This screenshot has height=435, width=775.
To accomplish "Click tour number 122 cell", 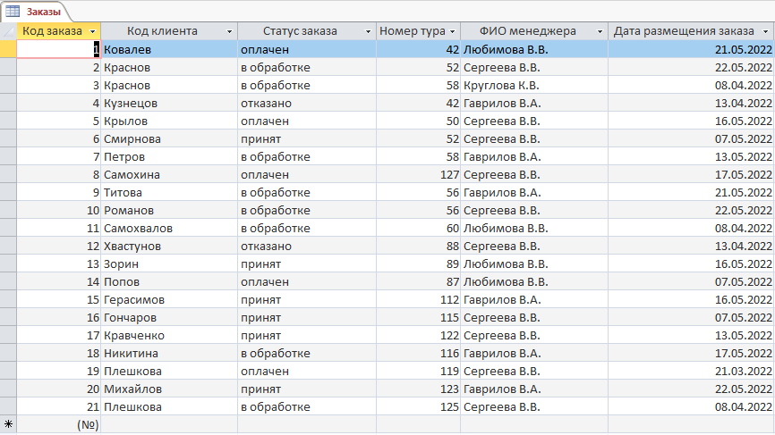I will coord(418,335).
